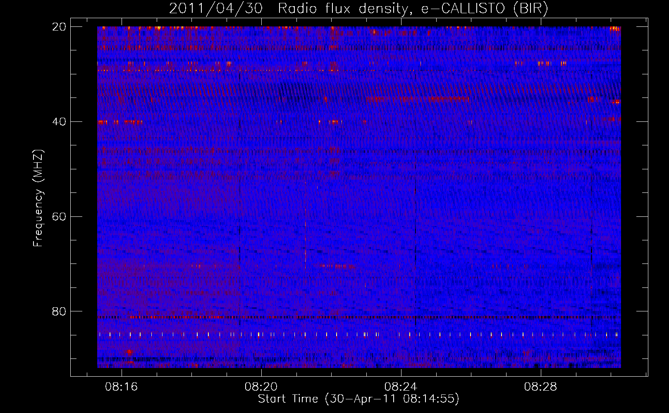Click the '08:28' time tick label
Image resolution: width=669 pixels, height=413 pixels.
click(x=540, y=387)
